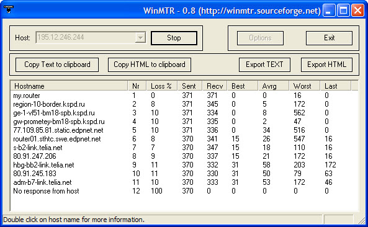Click the disabled Options button

[x=260, y=38]
